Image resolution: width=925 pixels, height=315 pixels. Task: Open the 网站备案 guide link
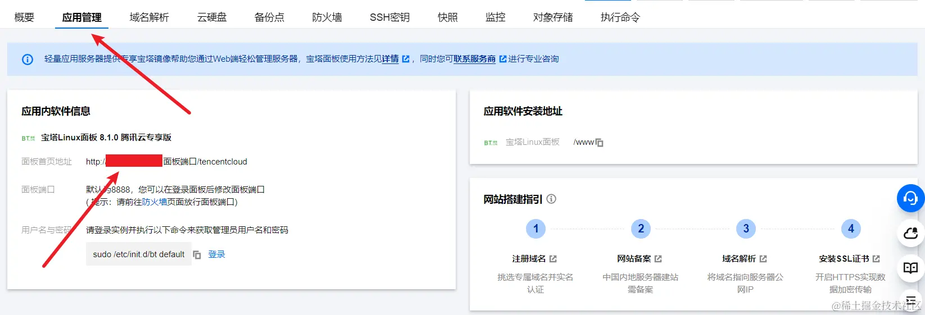point(634,259)
